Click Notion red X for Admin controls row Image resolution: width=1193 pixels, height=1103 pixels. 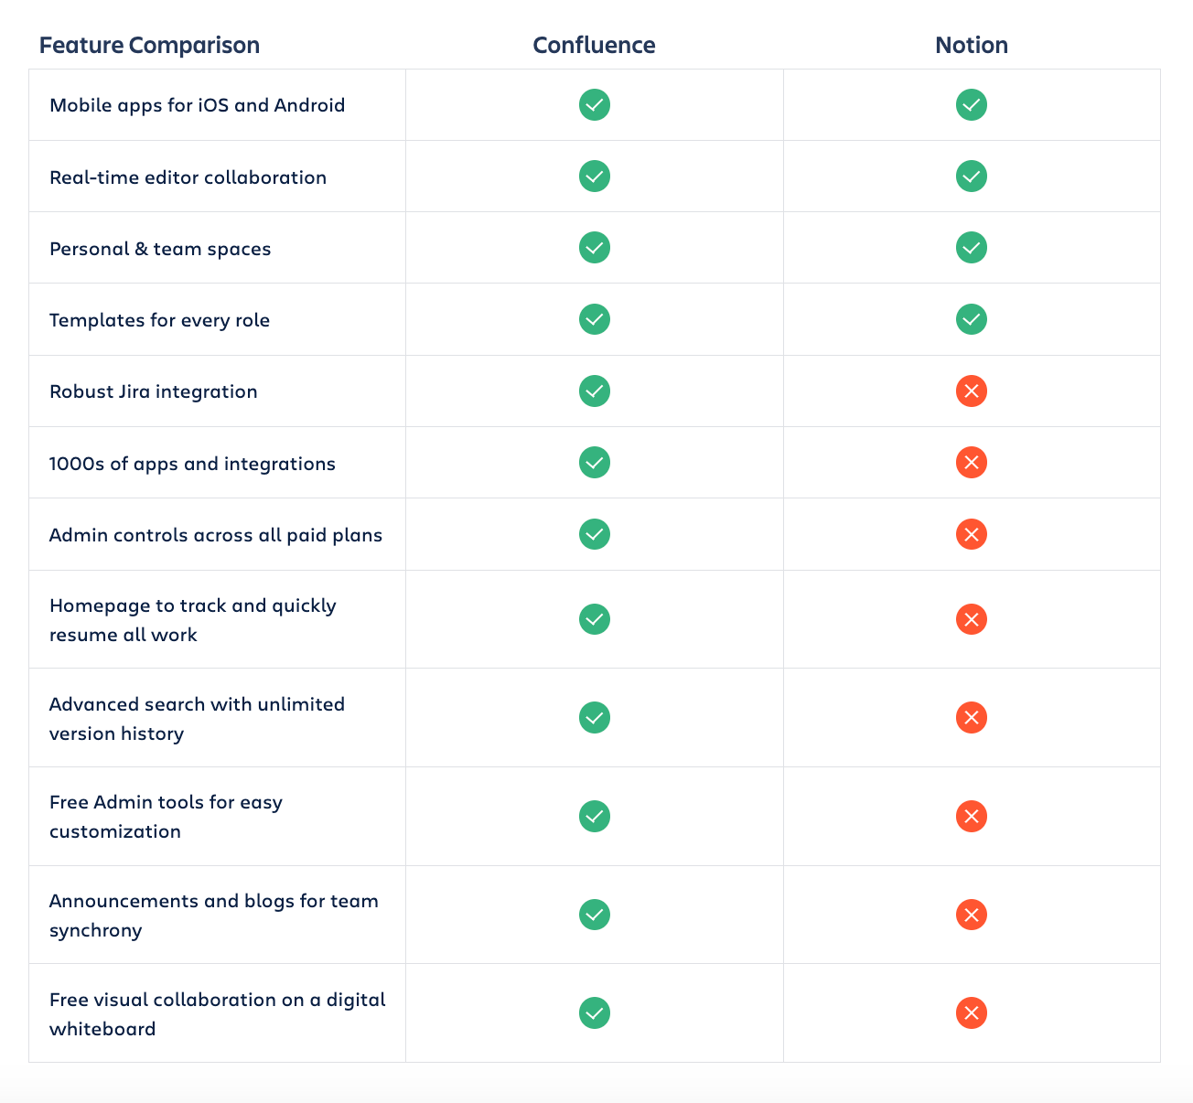click(x=972, y=534)
